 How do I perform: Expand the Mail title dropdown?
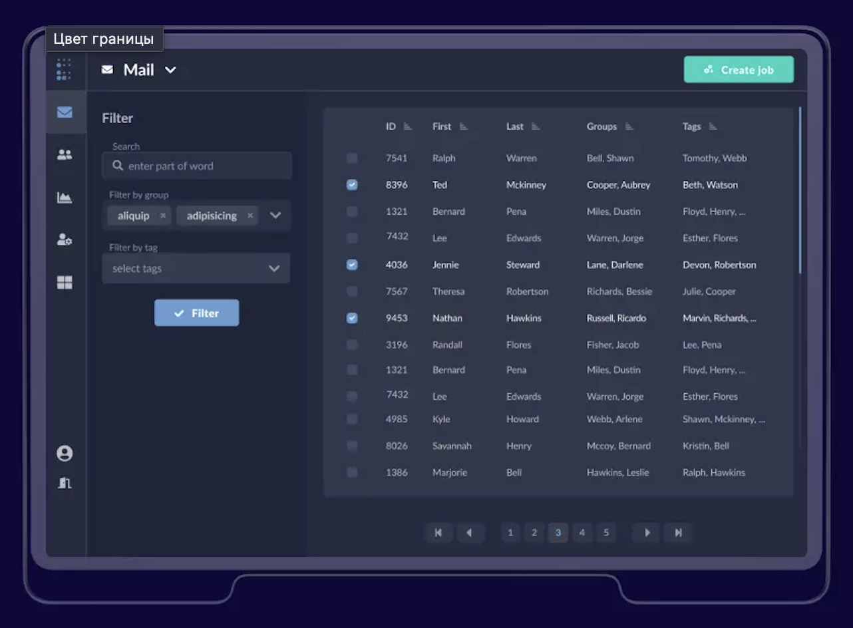(x=170, y=70)
